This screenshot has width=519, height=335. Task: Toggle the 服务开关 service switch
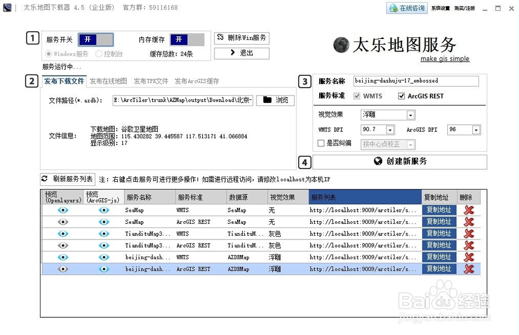pyautogui.click(x=96, y=40)
